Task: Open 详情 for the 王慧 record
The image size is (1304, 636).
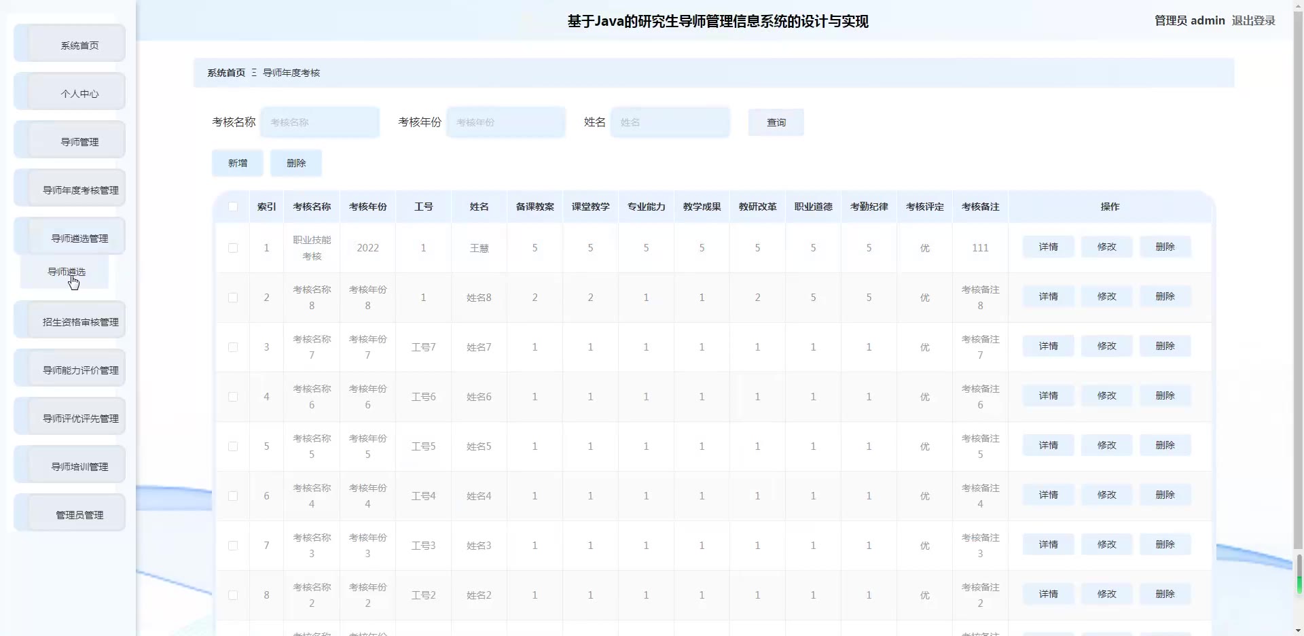Action: 1048,247
